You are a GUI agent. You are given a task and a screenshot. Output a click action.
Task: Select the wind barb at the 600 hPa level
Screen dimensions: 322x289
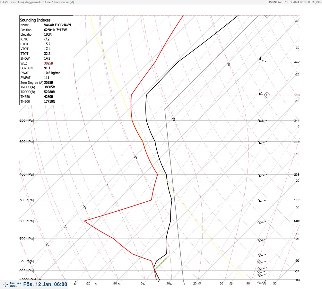262,222
